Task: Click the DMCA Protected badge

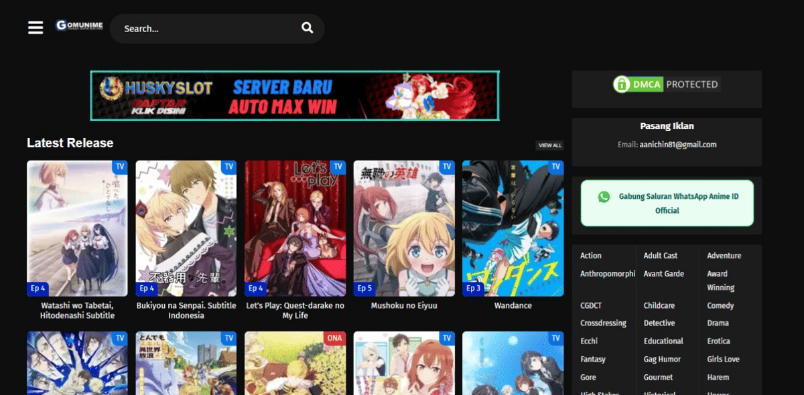Action: (666, 84)
